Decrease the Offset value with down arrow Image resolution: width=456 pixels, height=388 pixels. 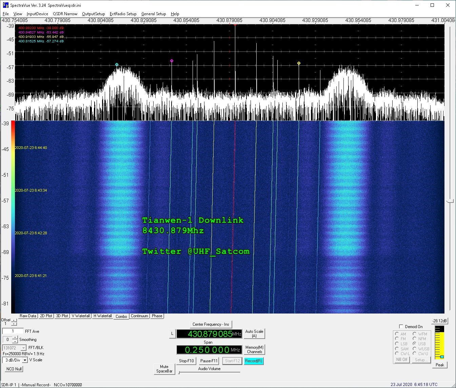[14, 324]
